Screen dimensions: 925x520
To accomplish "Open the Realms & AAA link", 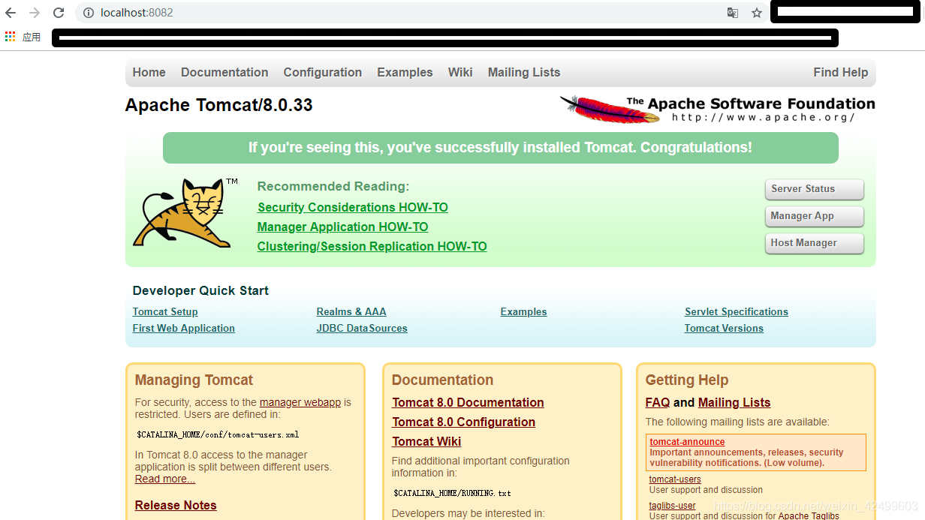I will point(351,312).
